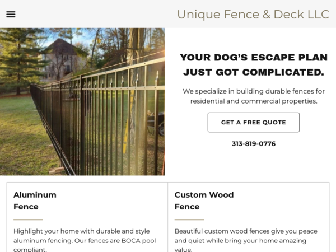Click the 'Your dog's escape plan' headline
This screenshot has width=336, height=252.
click(x=254, y=65)
